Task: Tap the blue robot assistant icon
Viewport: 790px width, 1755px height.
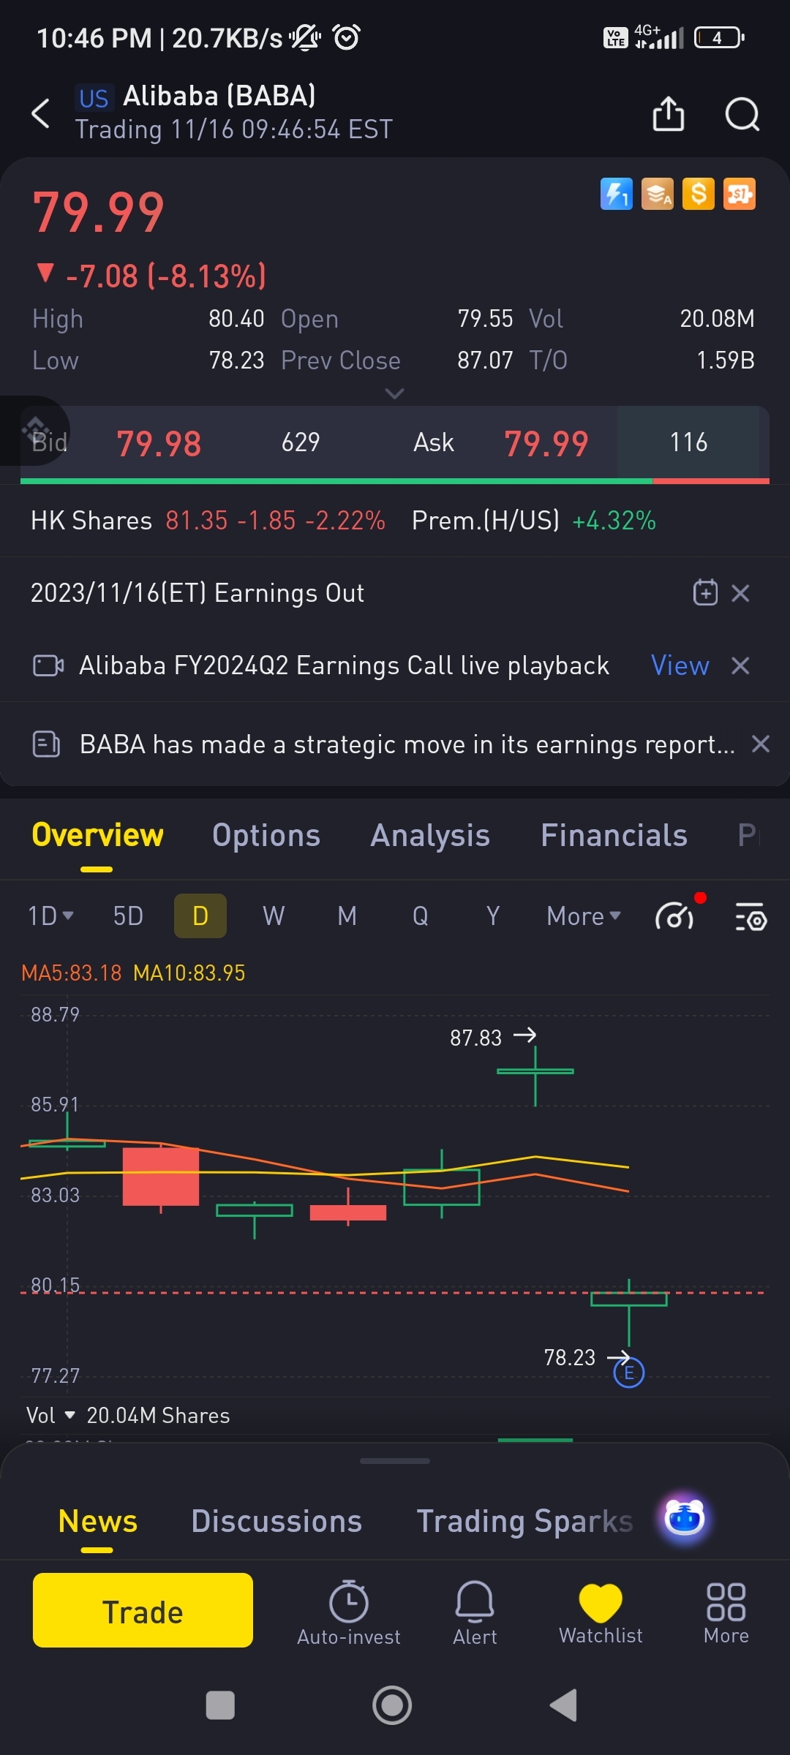Action: (685, 1517)
